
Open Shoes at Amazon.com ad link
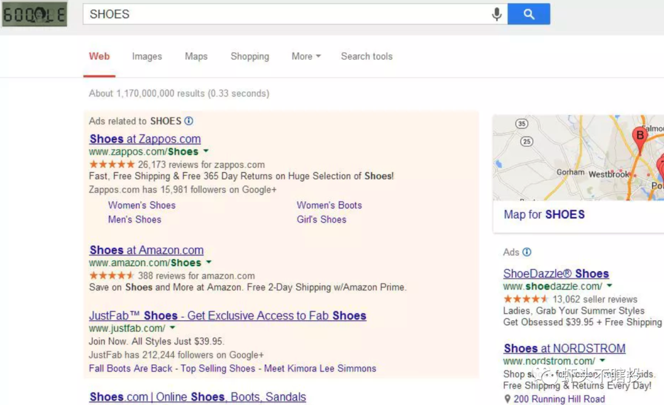tap(146, 250)
